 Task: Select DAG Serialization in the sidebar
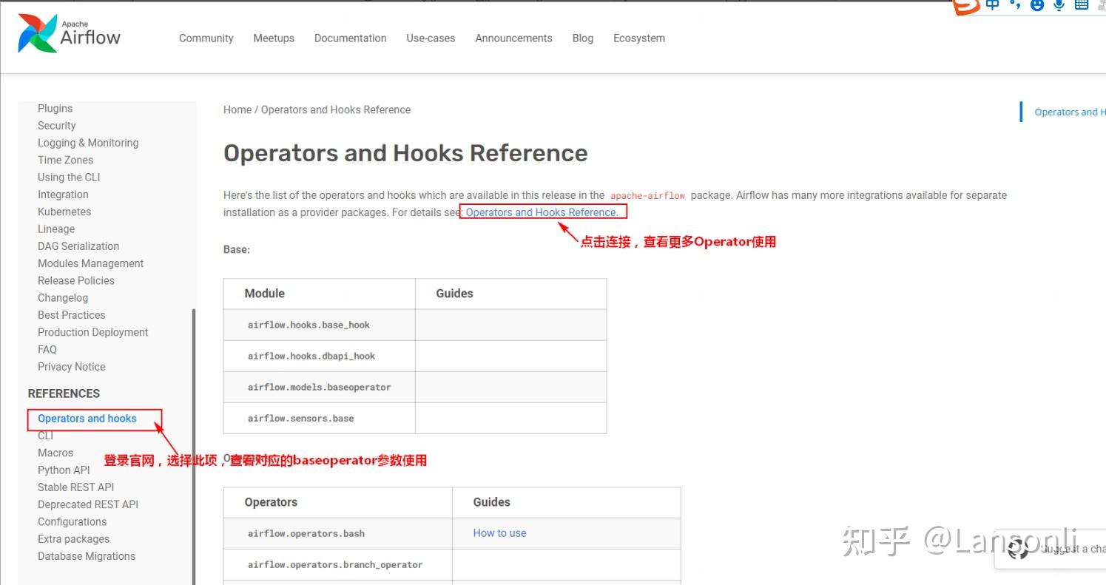tap(78, 246)
